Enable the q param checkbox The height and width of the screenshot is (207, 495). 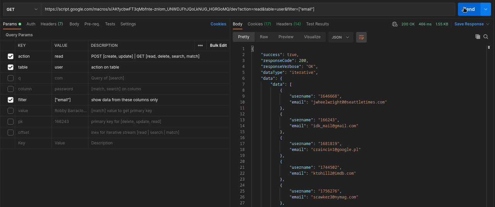pyautogui.click(x=10, y=78)
